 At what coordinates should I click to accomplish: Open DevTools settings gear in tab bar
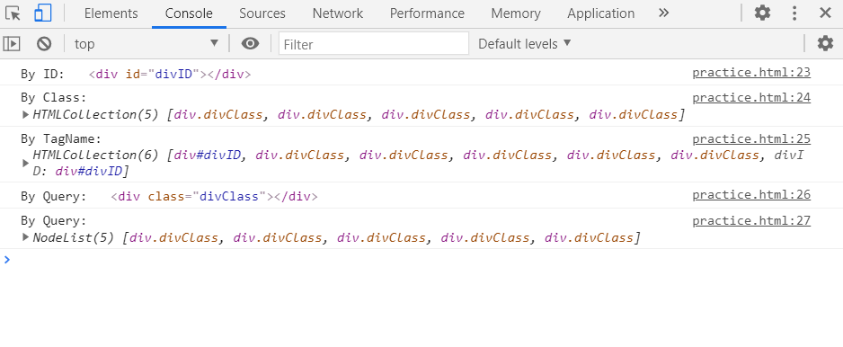pos(762,13)
